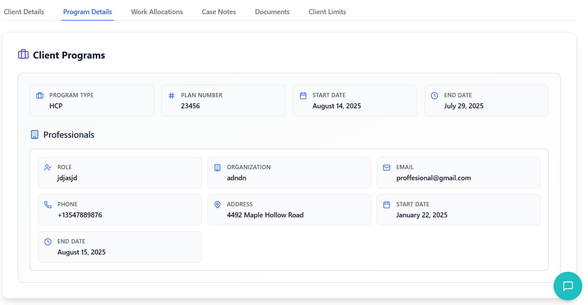Click the building icon in Organization card
The width and height of the screenshot is (588, 305).
(x=217, y=168)
